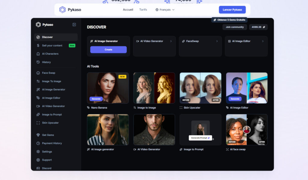Open the AI Video Generator man thumbnail

pos(154,130)
